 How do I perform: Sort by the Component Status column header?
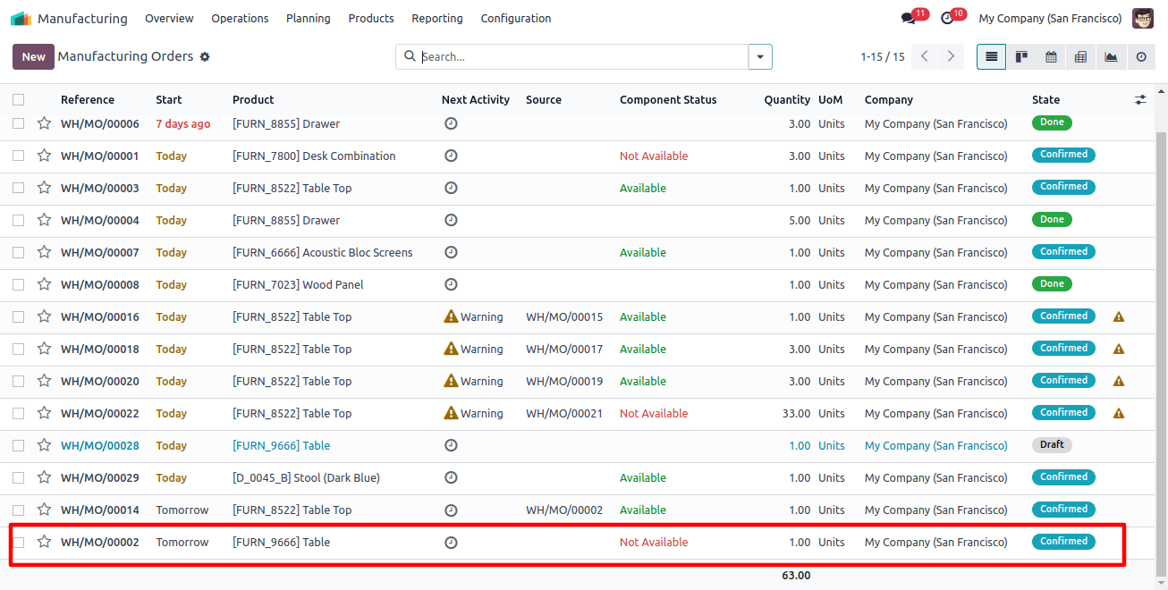point(668,99)
